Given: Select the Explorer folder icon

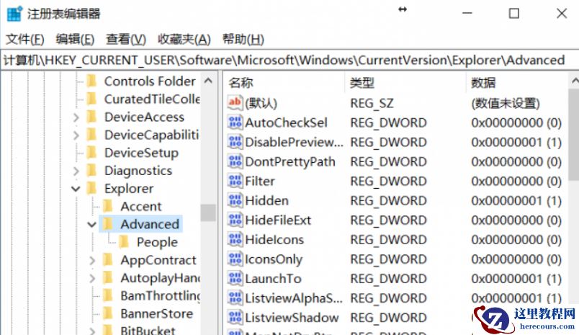Looking at the screenshot, I should (91, 188).
